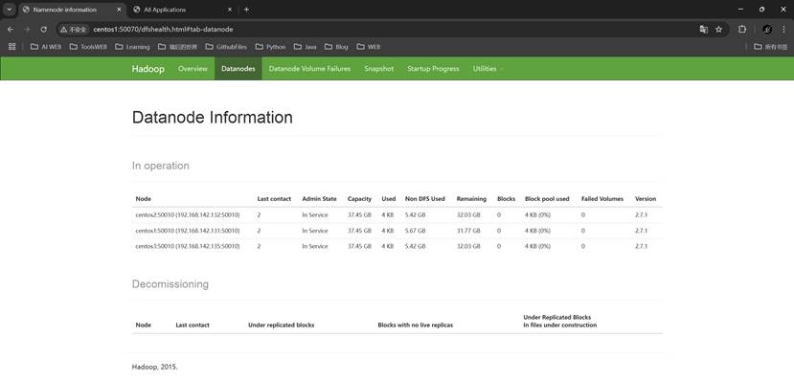Open the all bookmarks folder at right
Screen dimensions: 794x381
(x=771, y=47)
